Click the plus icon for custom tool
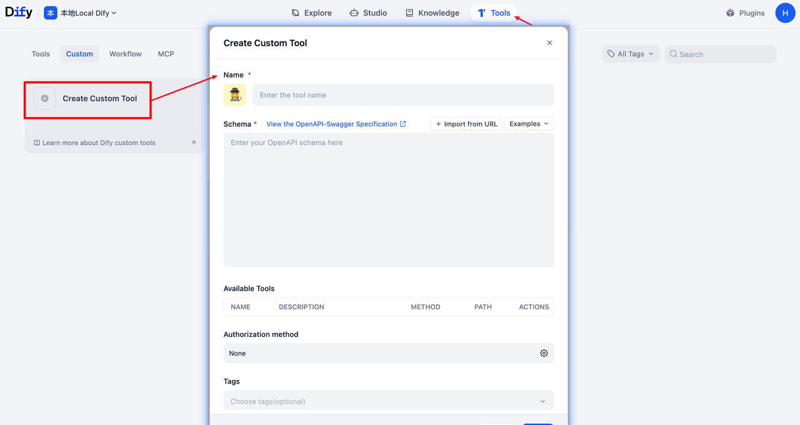 point(44,99)
